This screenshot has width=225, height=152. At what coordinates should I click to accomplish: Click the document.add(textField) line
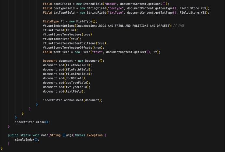(64, 91)
